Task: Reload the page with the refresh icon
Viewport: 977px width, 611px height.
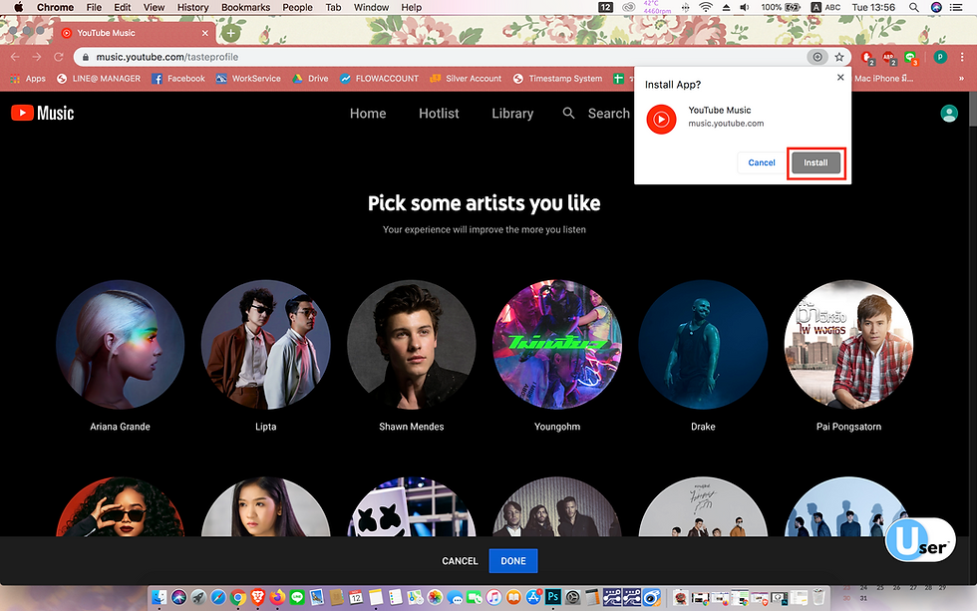Action: tap(59, 57)
